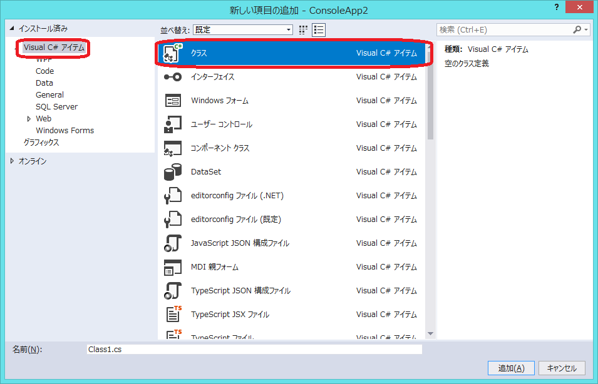Screen dimensions: 598x384
Task: Expand the Web tree node
Action: (x=29, y=119)
